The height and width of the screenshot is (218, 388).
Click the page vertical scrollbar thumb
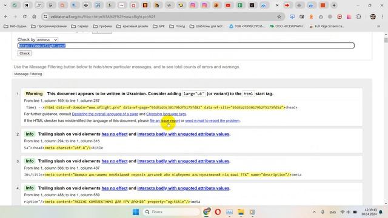click(x=386, y=40)
